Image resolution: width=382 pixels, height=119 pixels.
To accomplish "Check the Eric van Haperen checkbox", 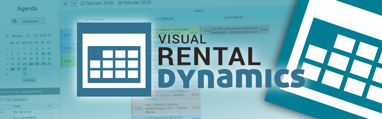I will pyautogui.click(x=8, y=117).
